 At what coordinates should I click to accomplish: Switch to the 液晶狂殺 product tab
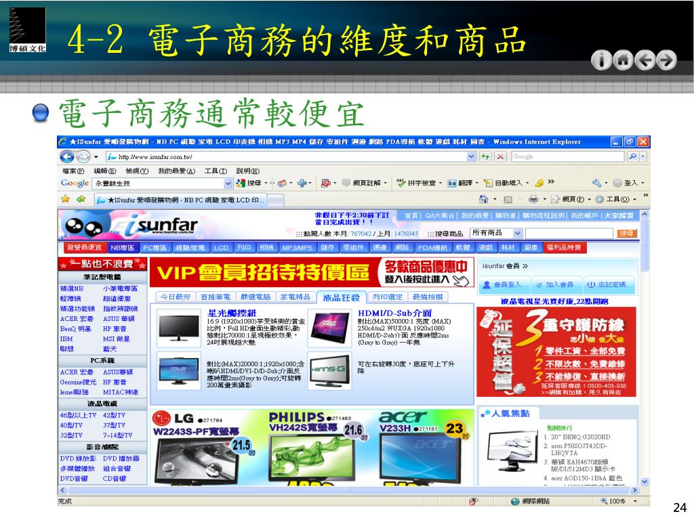342,297
